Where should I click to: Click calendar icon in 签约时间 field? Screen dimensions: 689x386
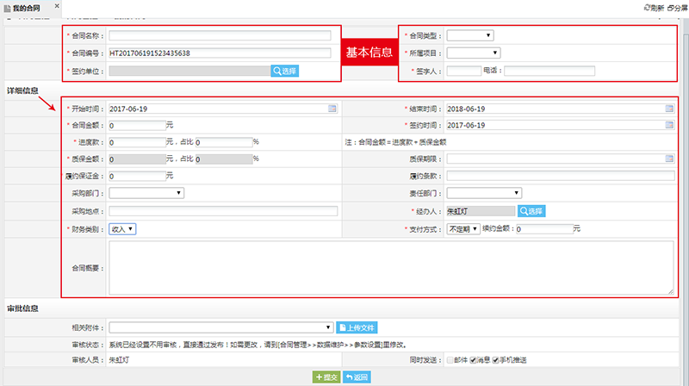pyautogui.click(x=668, y=126)
